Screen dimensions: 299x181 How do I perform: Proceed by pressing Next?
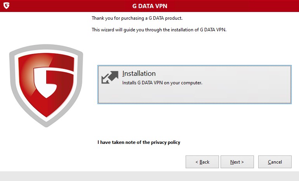coord(237,162)
